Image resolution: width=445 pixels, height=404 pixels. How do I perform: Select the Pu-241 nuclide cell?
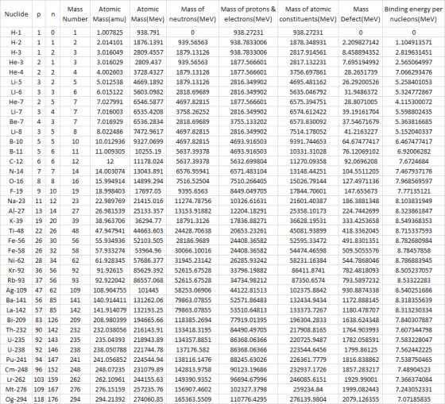pos(16,360)
